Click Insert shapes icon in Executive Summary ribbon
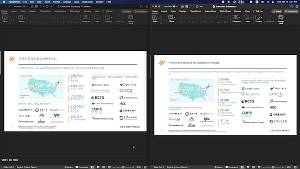The width and height of the screenshot is (300, 169). point(247,17)
